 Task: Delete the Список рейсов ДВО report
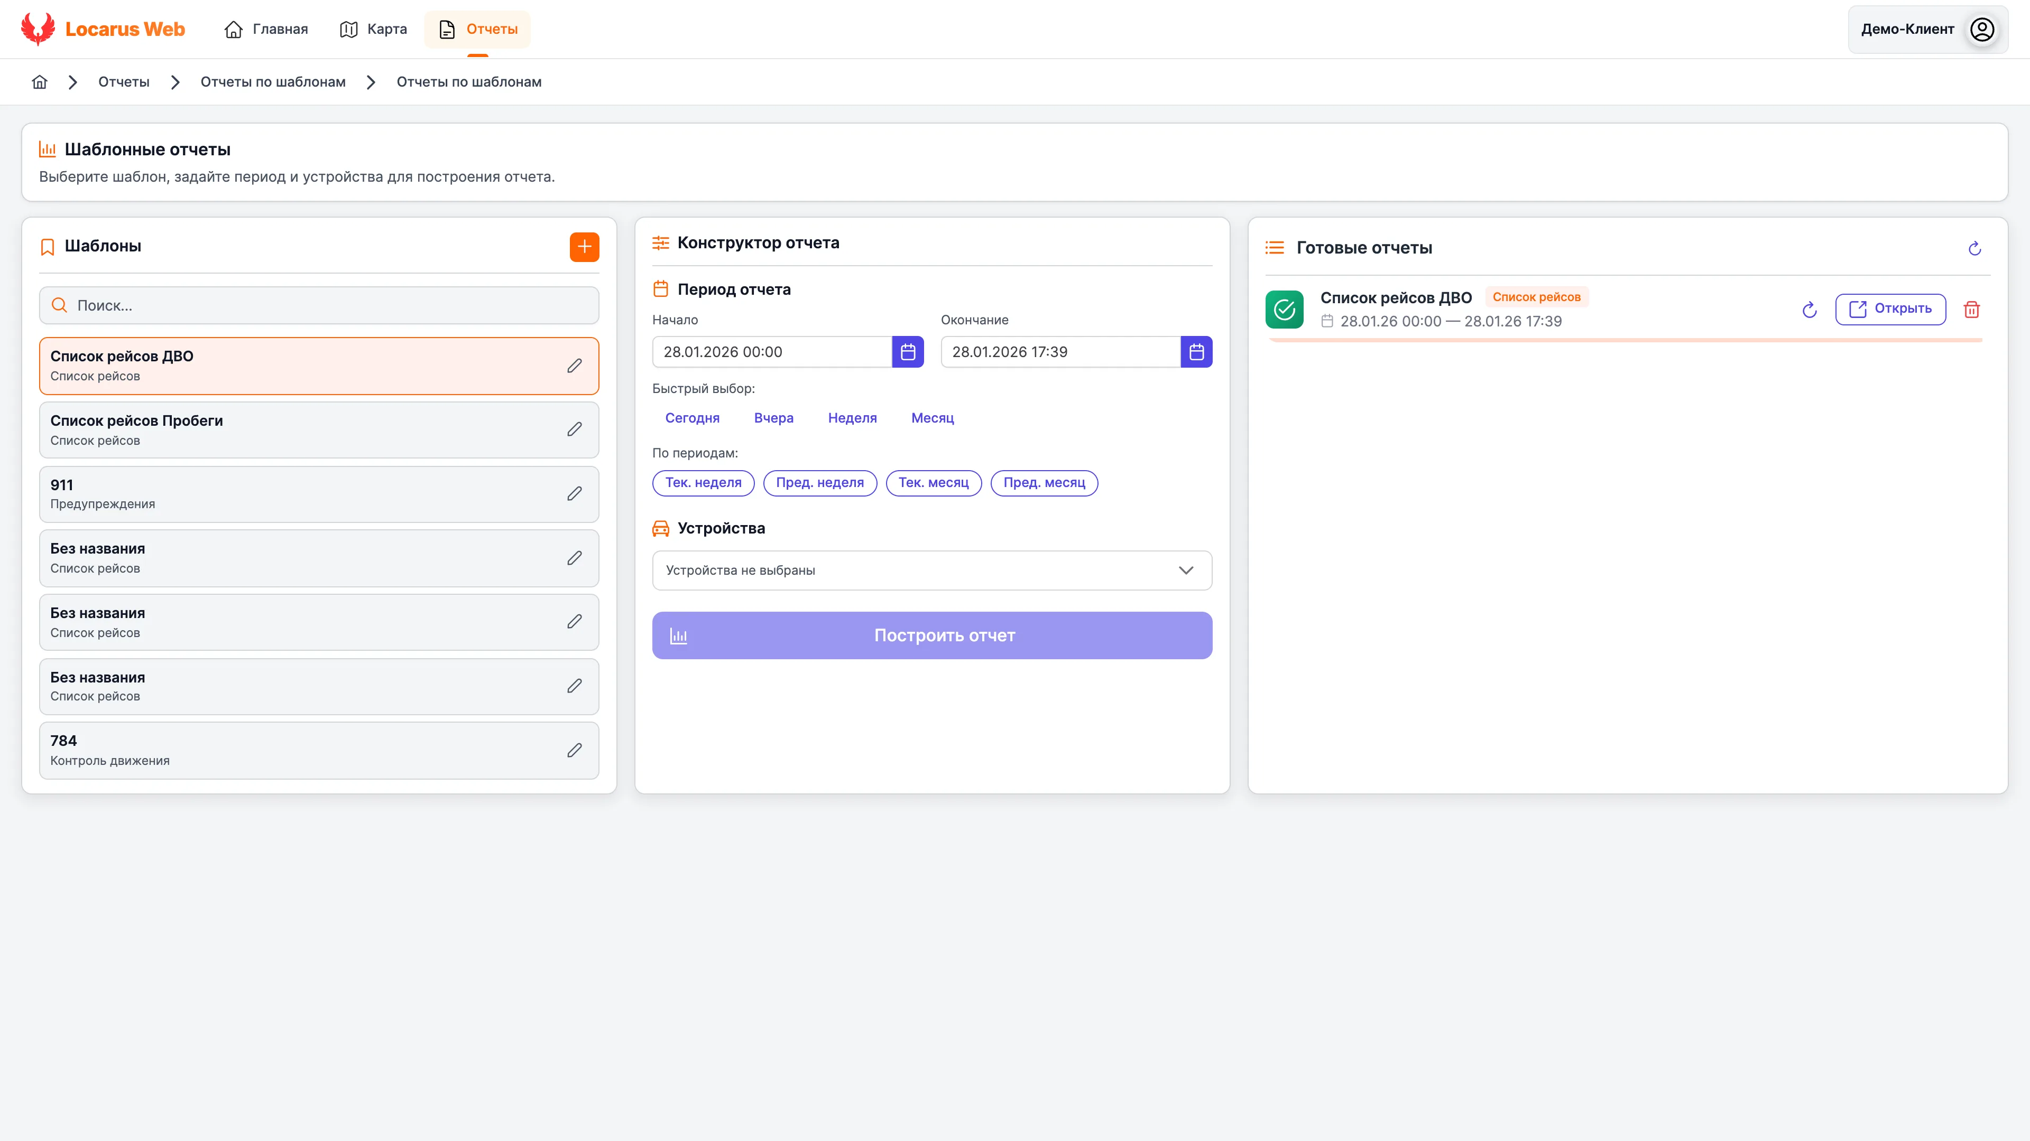1972,310
